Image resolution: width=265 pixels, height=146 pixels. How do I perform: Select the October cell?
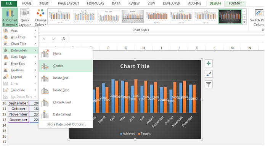[18, 109]
